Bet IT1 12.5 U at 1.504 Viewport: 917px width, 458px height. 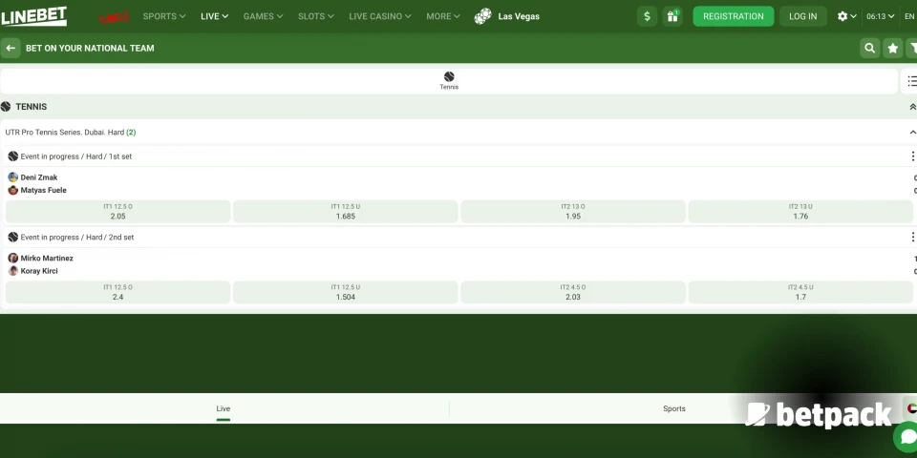(x=345, y=292)
